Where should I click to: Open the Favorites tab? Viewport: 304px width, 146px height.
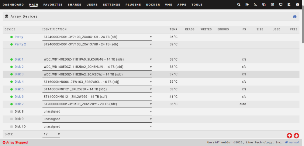click(53, 5)
